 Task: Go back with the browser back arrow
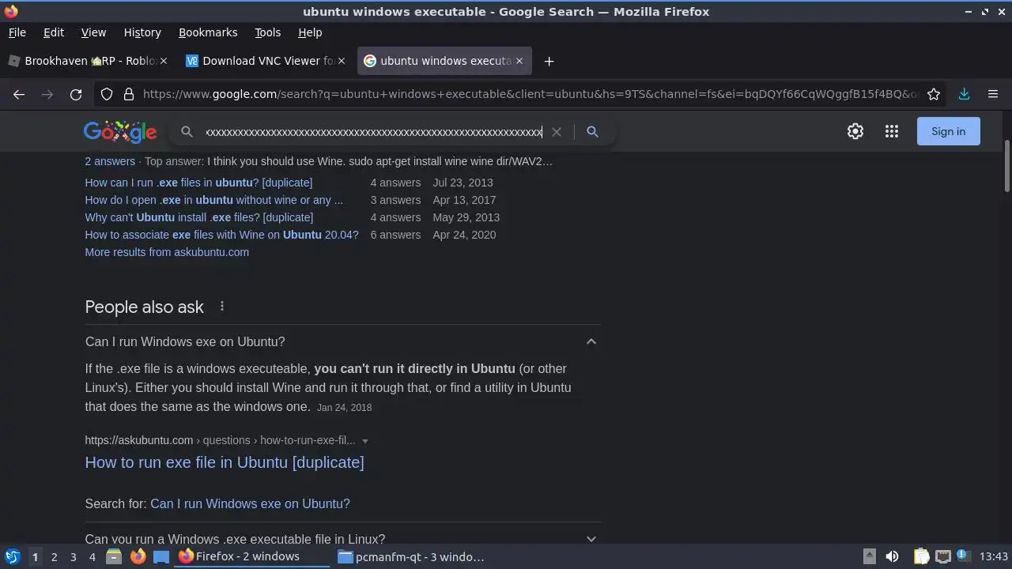(19, 94)
